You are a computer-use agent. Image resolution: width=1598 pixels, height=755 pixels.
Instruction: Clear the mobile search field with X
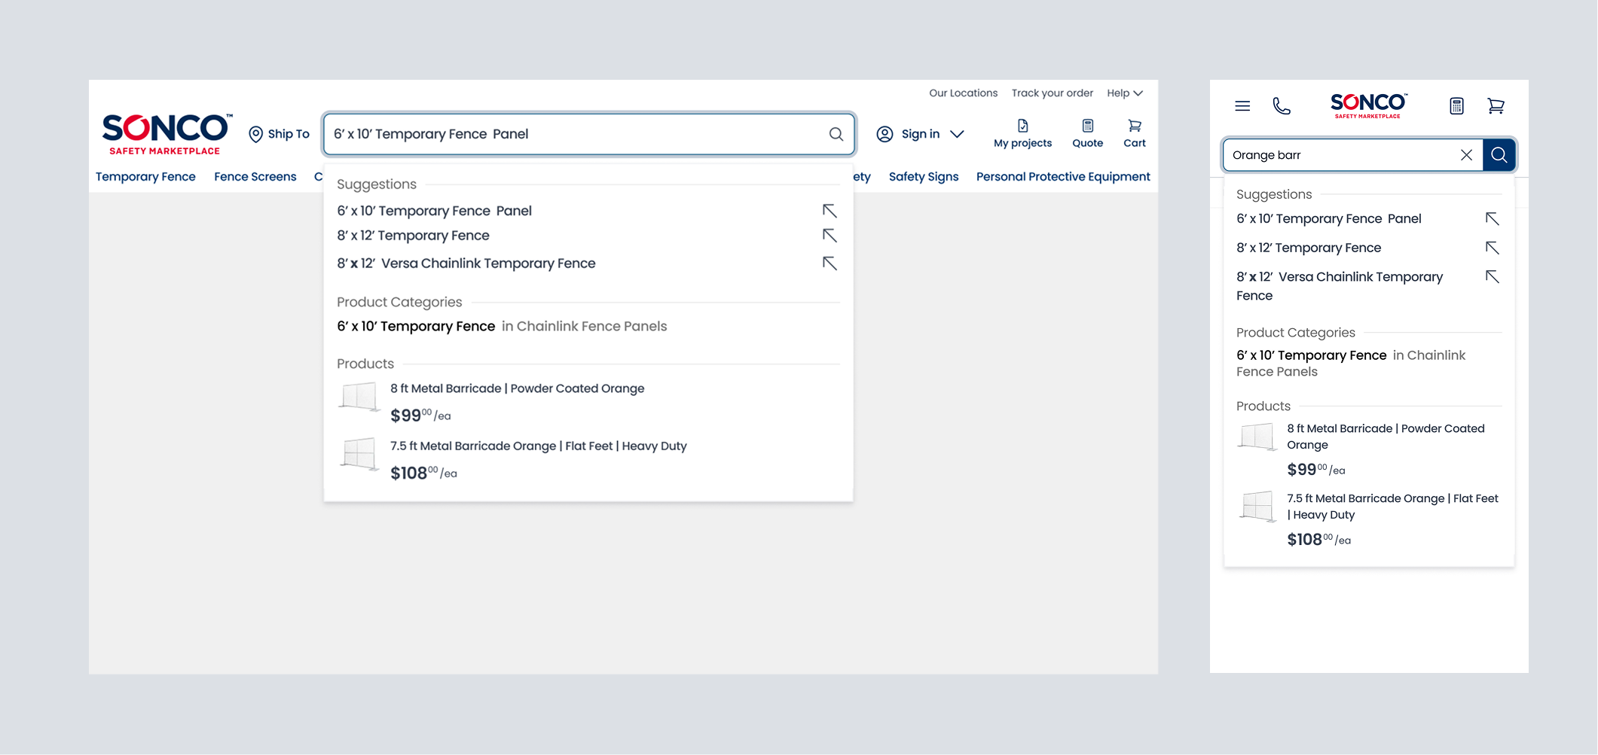pos(1466,155)
